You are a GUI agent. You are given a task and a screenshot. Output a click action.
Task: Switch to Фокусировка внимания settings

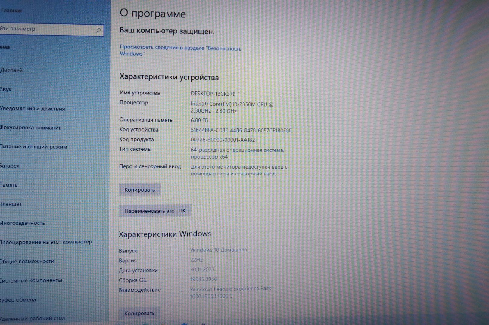31,128
